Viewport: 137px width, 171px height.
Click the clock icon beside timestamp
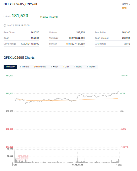coord(5,26)
